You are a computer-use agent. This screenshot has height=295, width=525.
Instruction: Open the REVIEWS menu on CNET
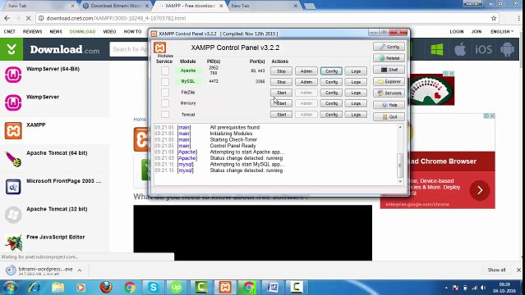click(x=33, y=31)
